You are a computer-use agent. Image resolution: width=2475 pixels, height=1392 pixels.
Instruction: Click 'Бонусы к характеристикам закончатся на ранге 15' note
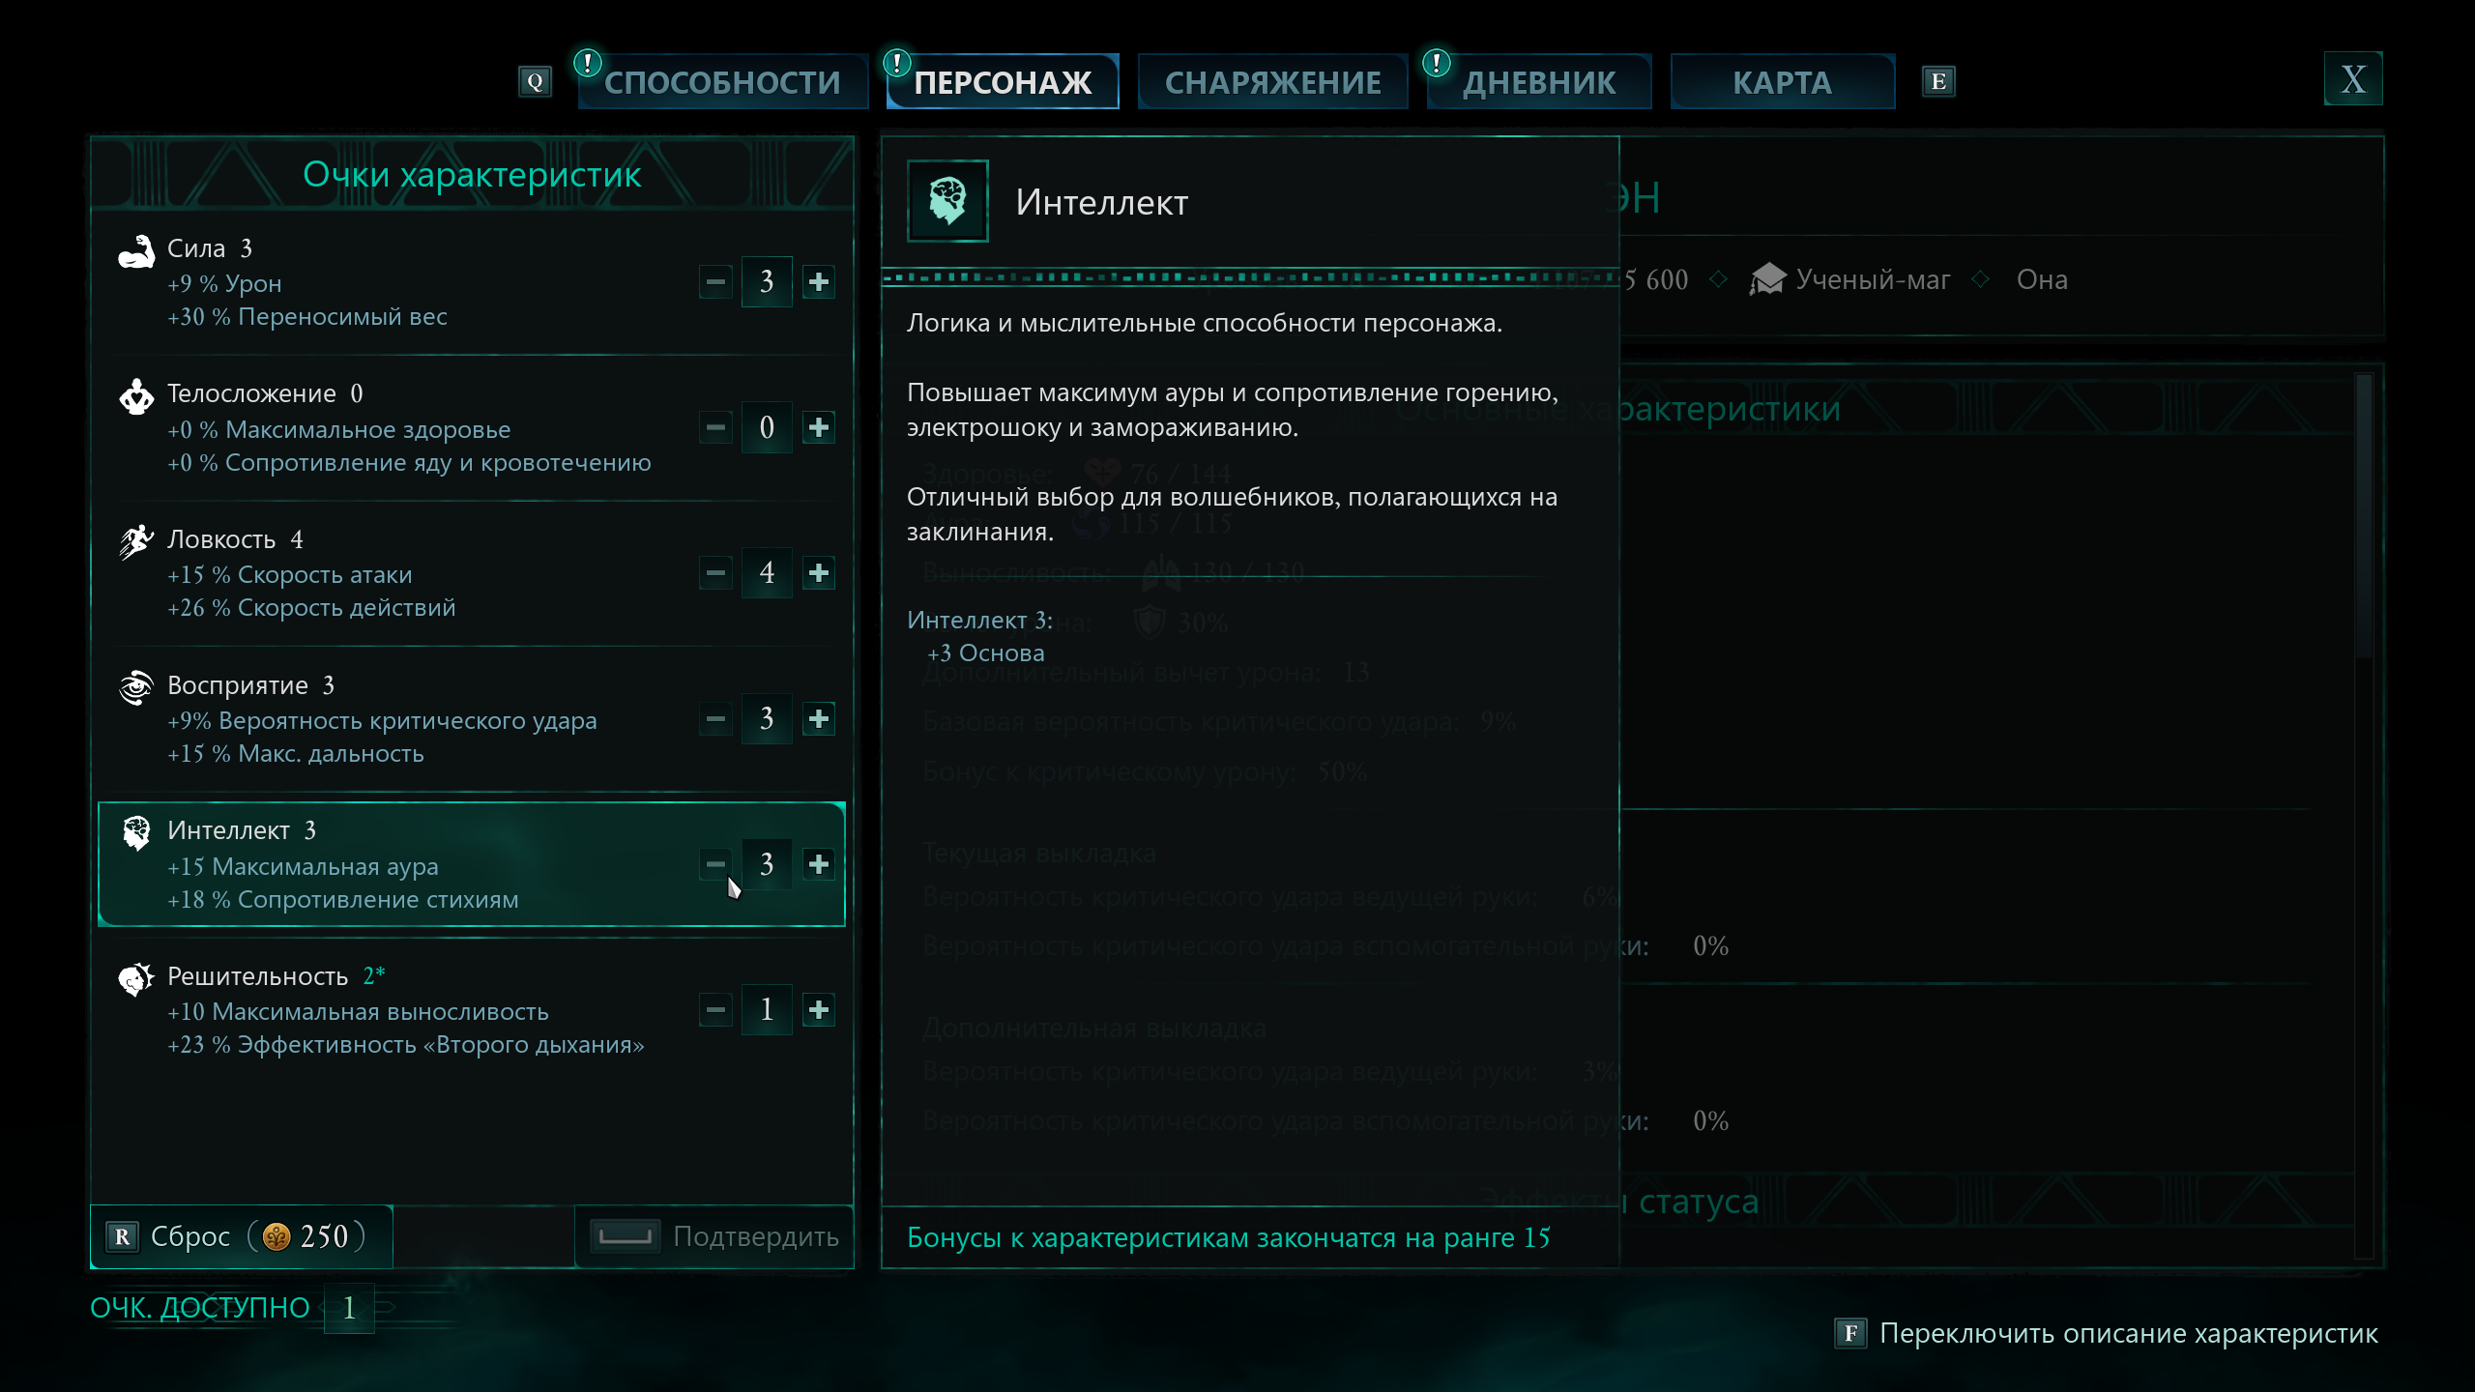pos(1228,1237)
